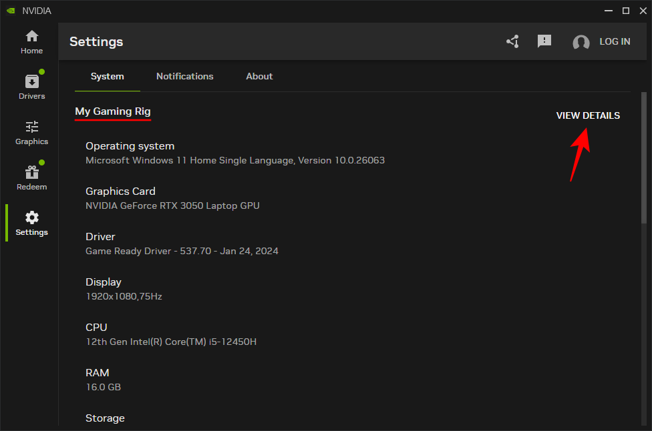Click the Game Ready Driver 537.70 text
652x431 pixels.
[182, 252]
